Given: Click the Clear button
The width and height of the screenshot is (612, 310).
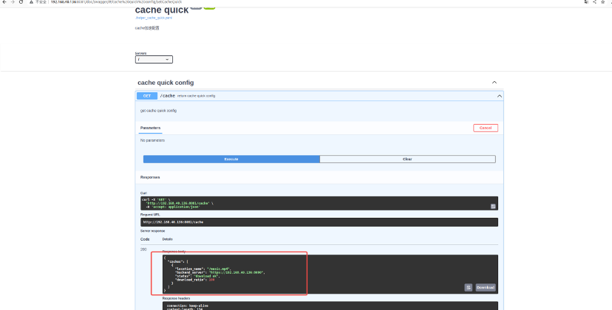Looking at the screenshot, I should pyautogui.click(x=407, y=159).
